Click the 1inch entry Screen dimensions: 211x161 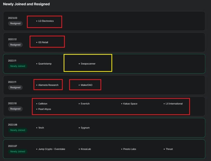(x=41, y=128)
